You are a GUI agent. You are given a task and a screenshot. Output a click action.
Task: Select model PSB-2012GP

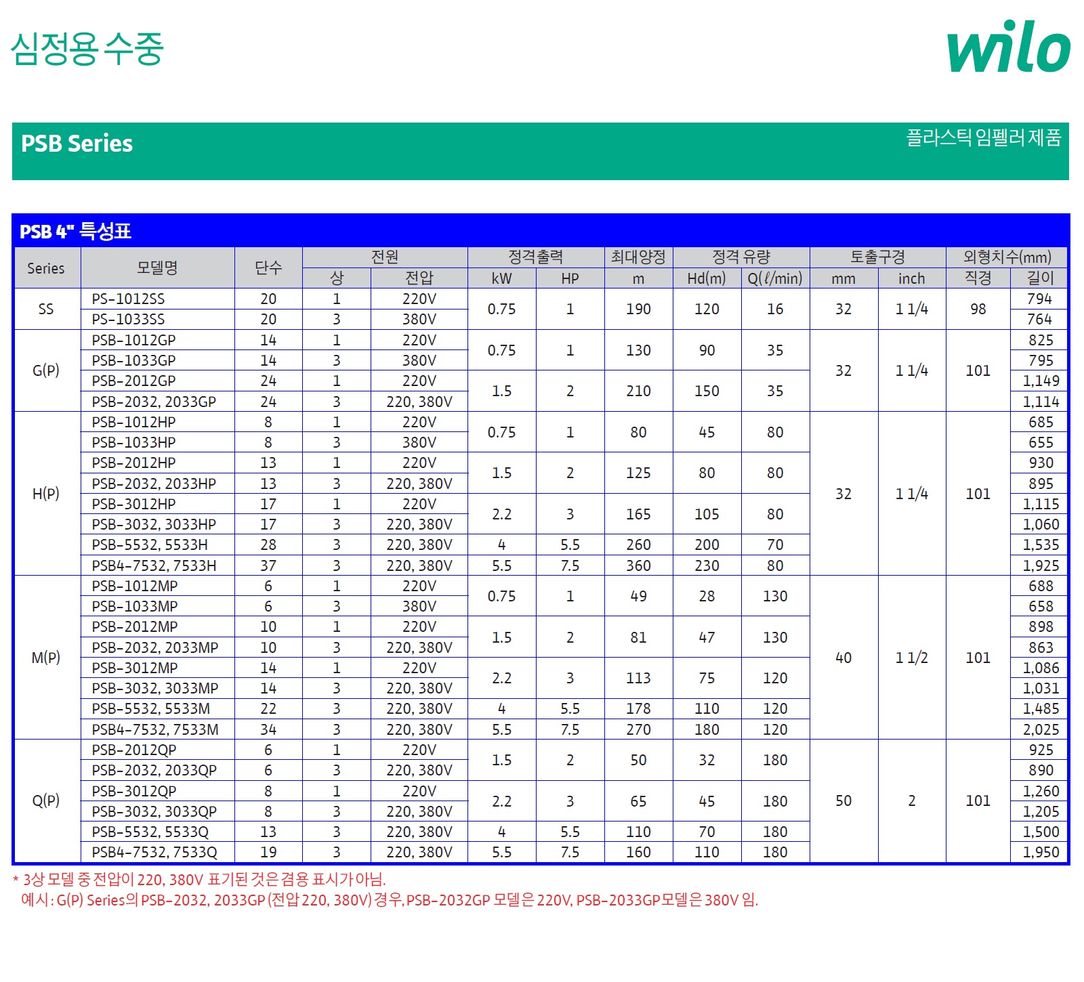[x=133, y=381]
